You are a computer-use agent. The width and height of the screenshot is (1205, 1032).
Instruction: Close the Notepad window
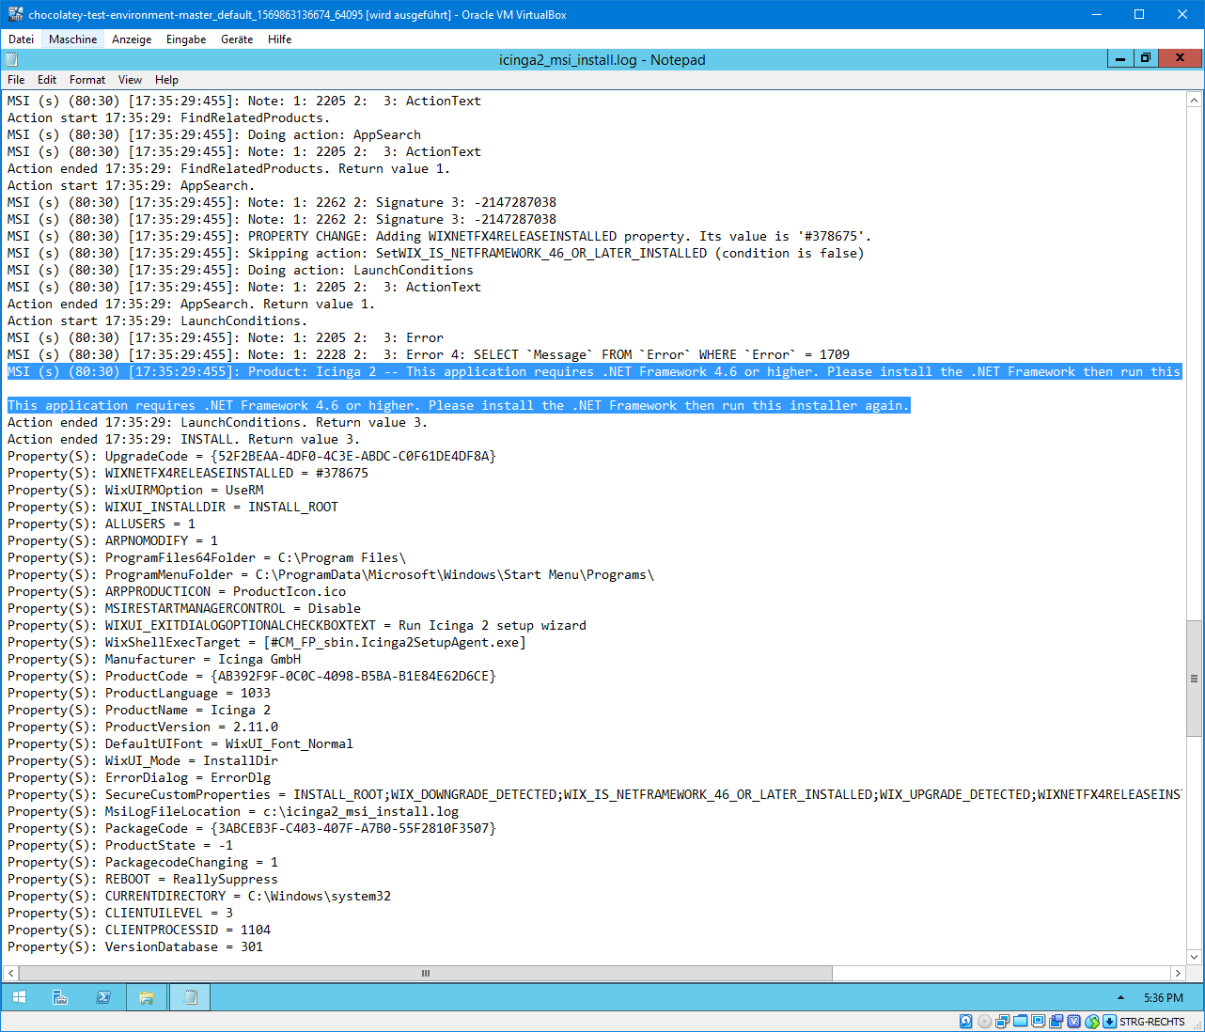click(x=1180, y=58)
